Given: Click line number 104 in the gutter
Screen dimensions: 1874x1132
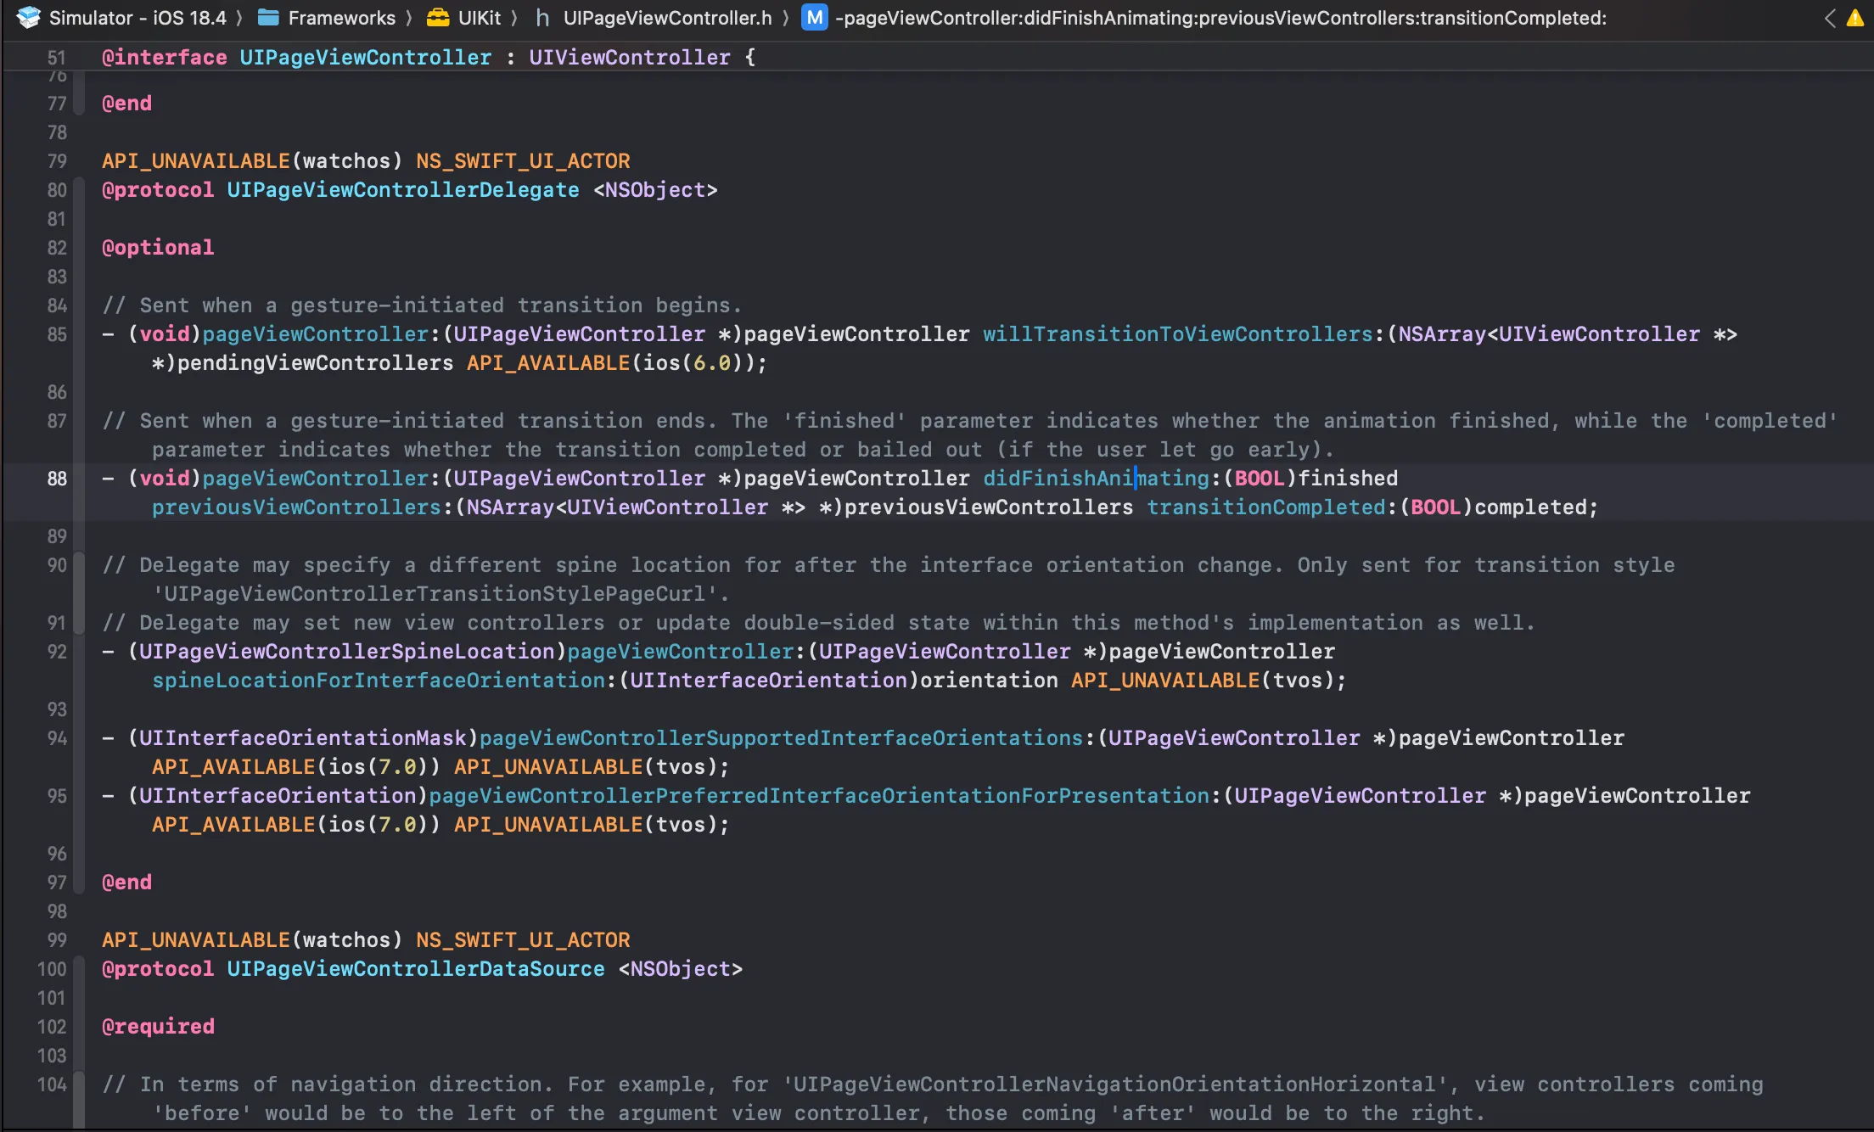Looking at the screenshot, I should tap(51, 1084).
